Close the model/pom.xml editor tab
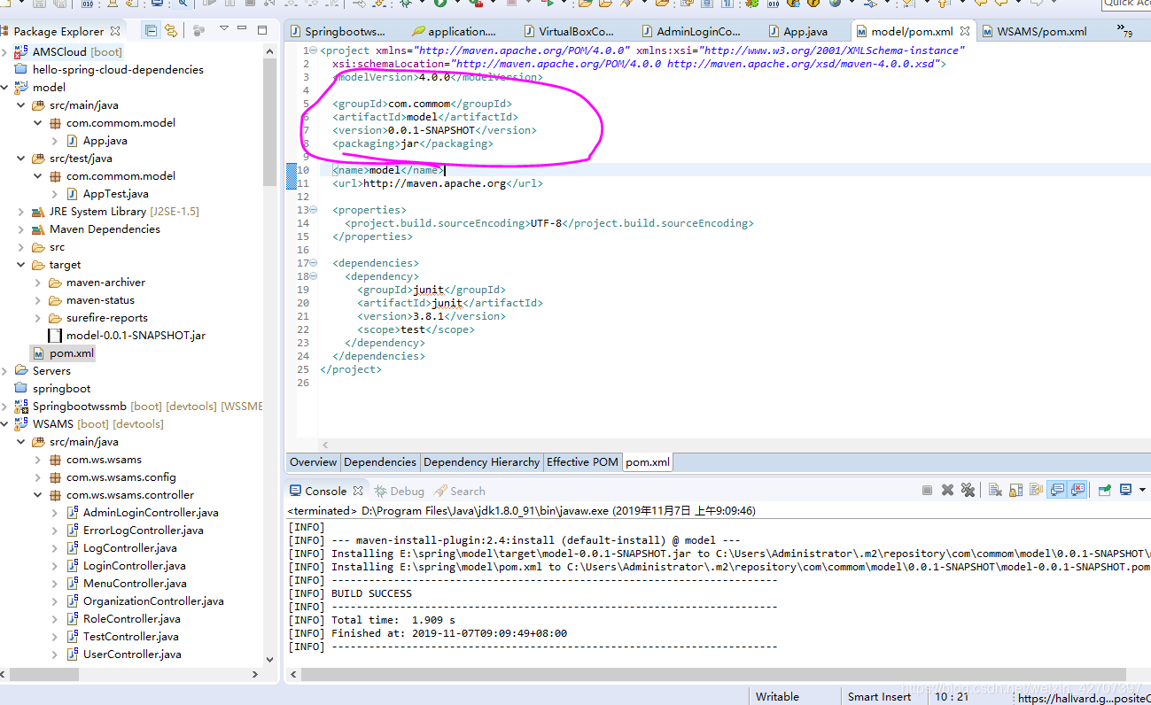The image size is (1151, 705). [965, 31]
